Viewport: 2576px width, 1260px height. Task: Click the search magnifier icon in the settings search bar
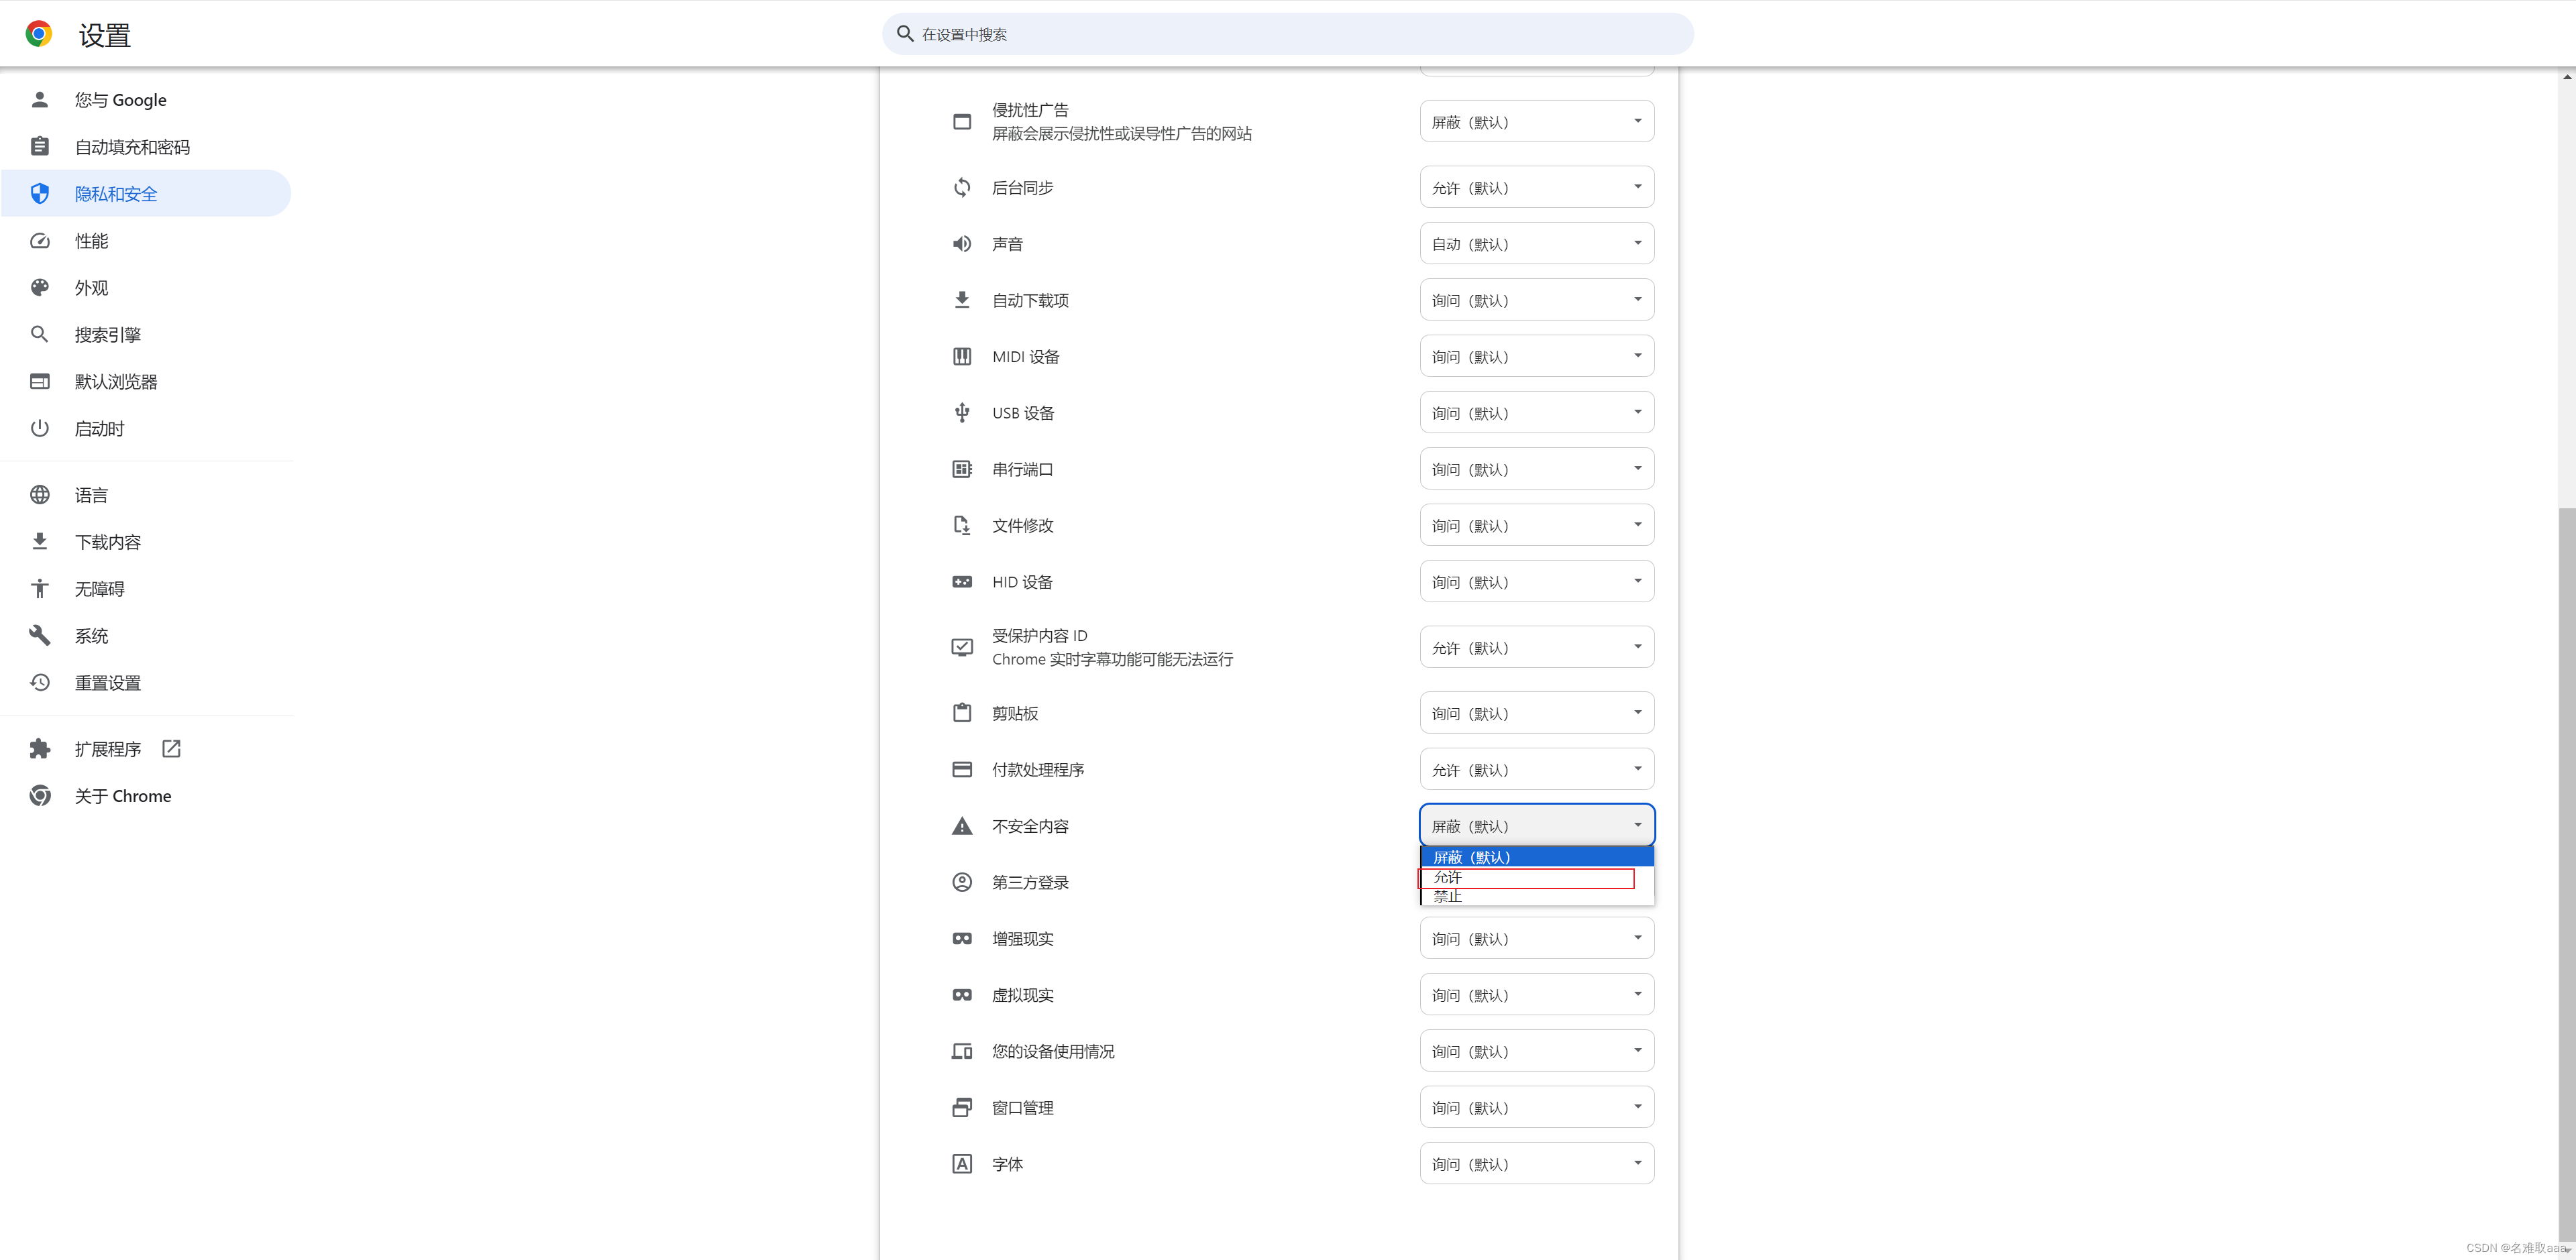tap(905, 34)
